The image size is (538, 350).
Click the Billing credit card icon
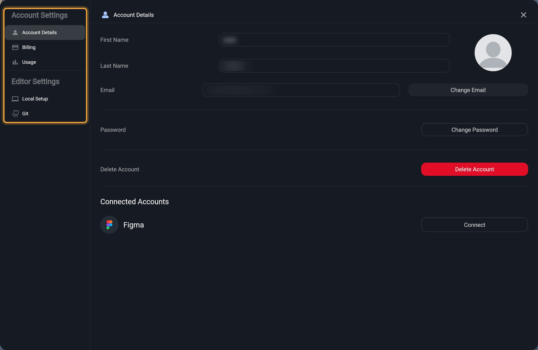coord(15,47)
